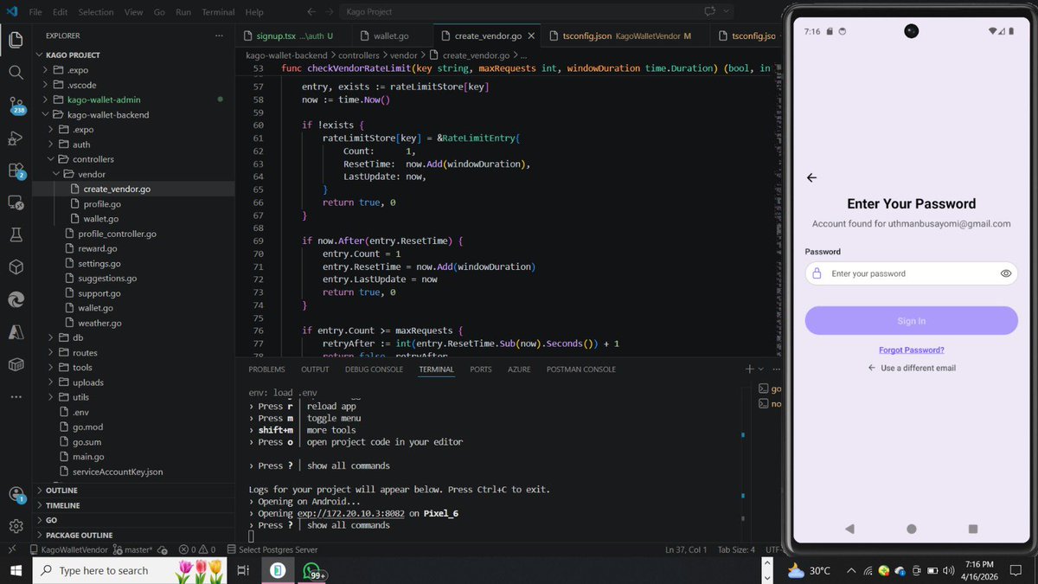1038x584 pixels.
Task: Expand the PACKAGE OUTLINE section
Action: 79,535
